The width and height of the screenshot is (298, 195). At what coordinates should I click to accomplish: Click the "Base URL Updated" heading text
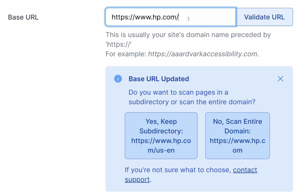(159, 79)
